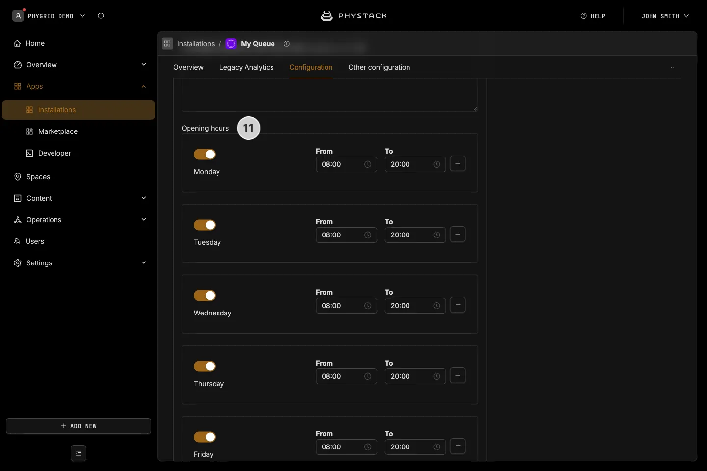
Task: Add a time slot for Wednesday
Action: [x=458, y=305]
